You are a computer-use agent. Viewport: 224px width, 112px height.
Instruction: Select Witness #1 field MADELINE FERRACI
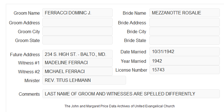point(77,62)
